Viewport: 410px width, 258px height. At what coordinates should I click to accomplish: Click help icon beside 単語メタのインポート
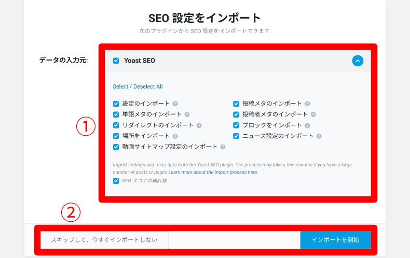[187, 114]
